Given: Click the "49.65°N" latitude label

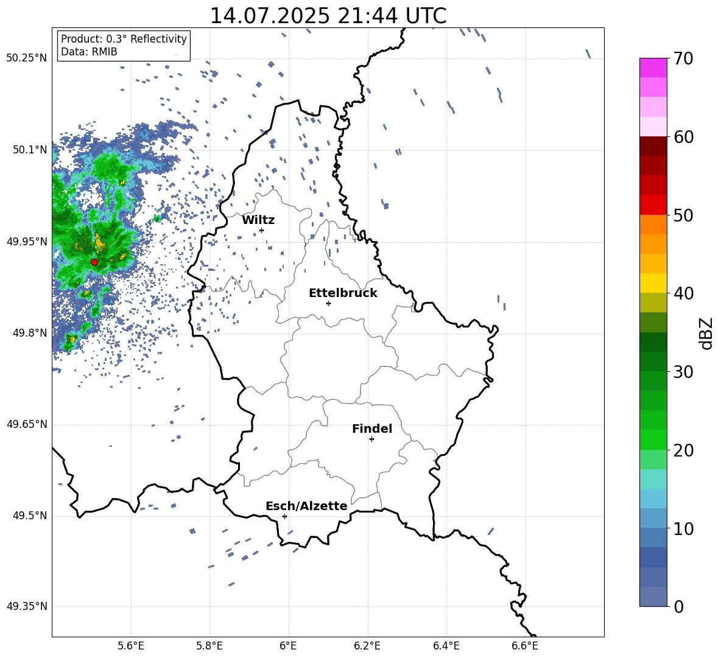Looking at the screenshot, I should (27, 424).
